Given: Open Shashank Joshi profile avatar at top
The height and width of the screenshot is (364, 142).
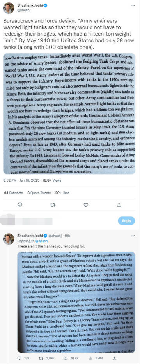Looking at the screenshot, I should point(9,8).
